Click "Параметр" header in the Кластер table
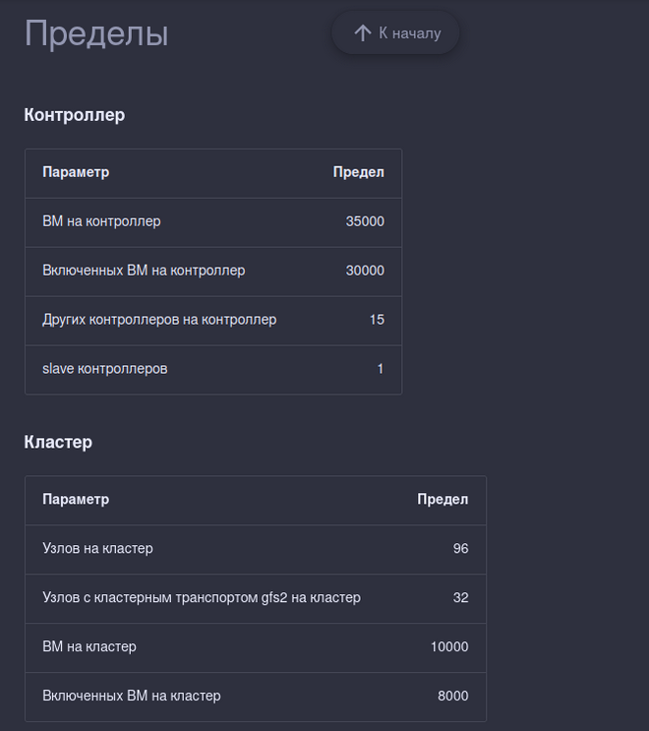The image size is (649, 731). [76, 500]
